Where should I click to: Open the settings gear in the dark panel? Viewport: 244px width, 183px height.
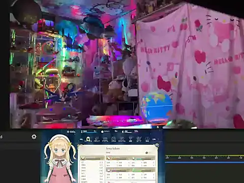point(34,137)
